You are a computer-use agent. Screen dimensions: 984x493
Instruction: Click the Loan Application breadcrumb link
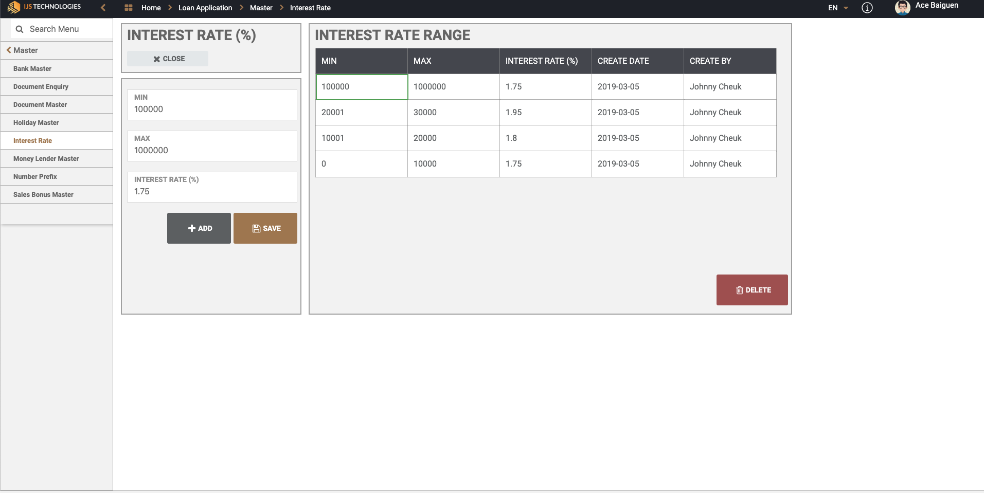pos(205,8)
